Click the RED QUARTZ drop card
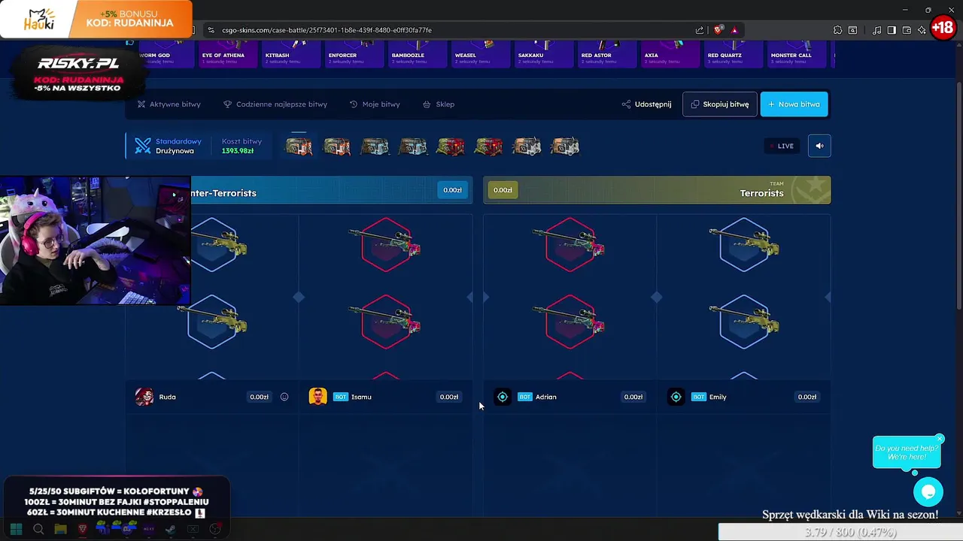963x541 pixels. (x=735, y=54)
